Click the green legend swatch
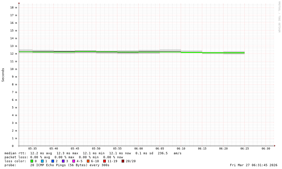 (x=32, y=161)
